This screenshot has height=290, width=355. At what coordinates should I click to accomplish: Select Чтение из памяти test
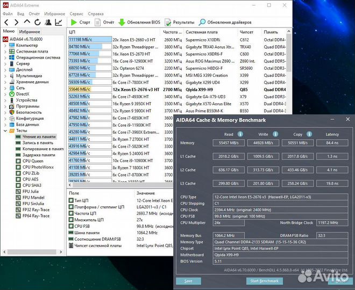(x=39, y=137)
